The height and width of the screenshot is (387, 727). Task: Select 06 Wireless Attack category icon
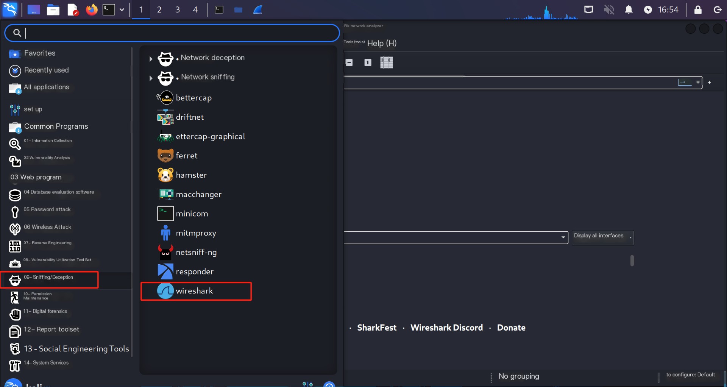(15, 229)
